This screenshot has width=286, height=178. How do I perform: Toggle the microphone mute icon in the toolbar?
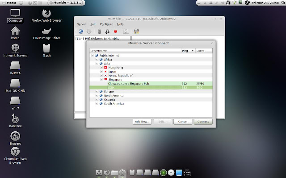99,32
